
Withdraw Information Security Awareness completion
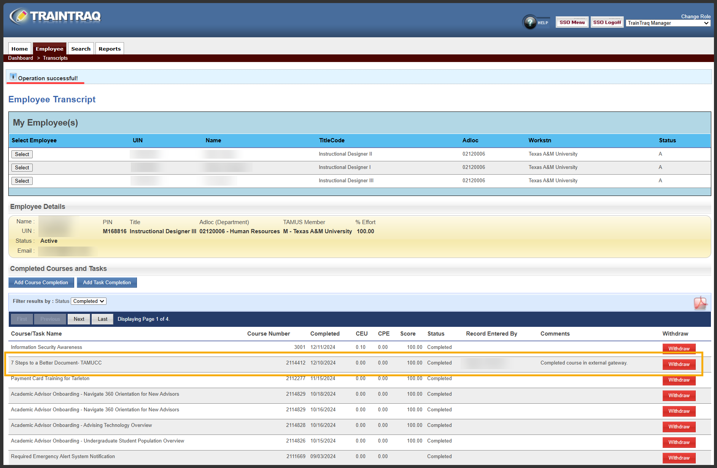679,348
